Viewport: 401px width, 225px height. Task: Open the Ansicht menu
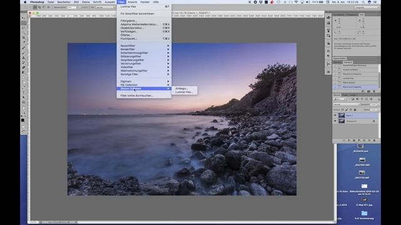pyautogui.click(x=132, y=2)
